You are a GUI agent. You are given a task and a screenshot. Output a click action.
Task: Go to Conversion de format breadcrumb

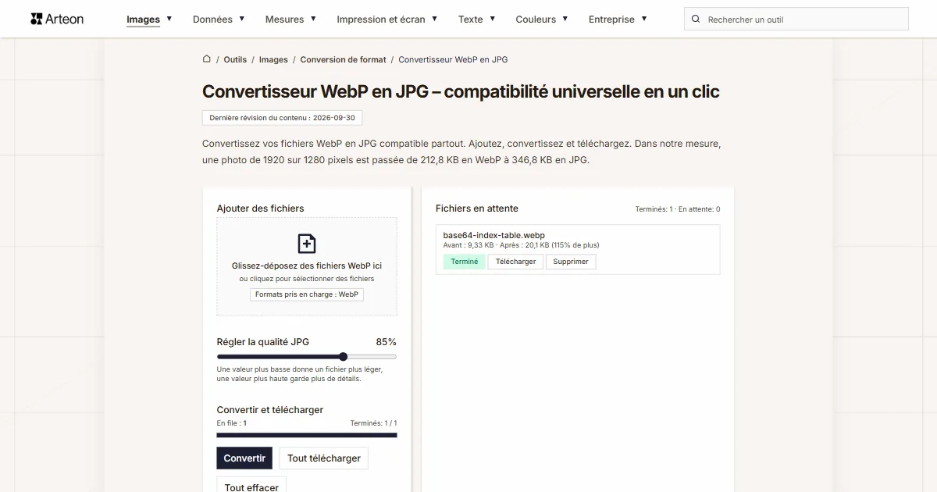coord(343,59)
